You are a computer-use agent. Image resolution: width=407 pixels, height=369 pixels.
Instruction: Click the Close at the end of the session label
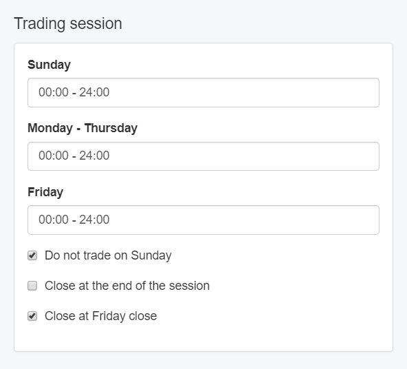[127, 286]
